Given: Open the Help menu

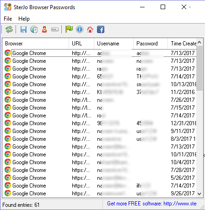Looking at the screenshot, I should 24,19.
